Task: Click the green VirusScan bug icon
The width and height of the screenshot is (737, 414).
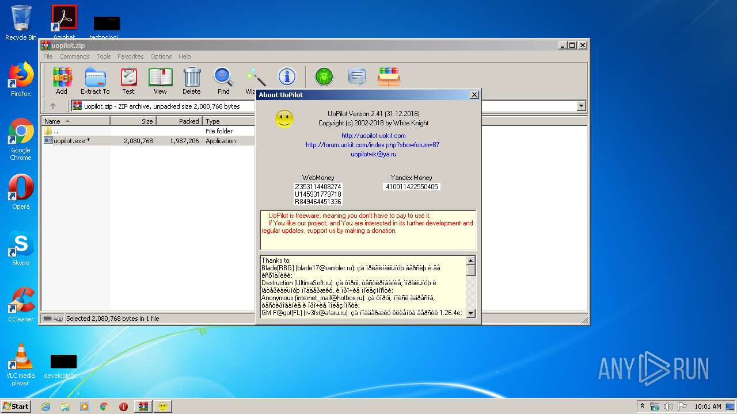Action: (x=324, y=76)
